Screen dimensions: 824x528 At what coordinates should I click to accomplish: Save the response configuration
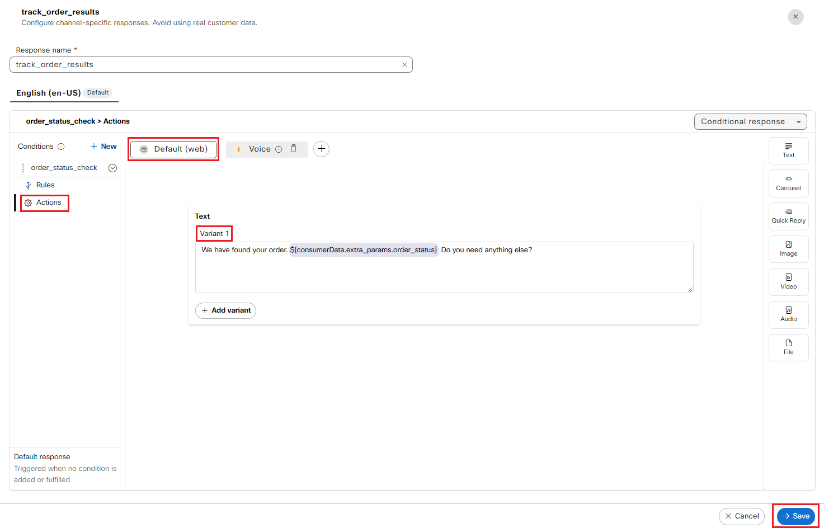click(x=795, y=516)
